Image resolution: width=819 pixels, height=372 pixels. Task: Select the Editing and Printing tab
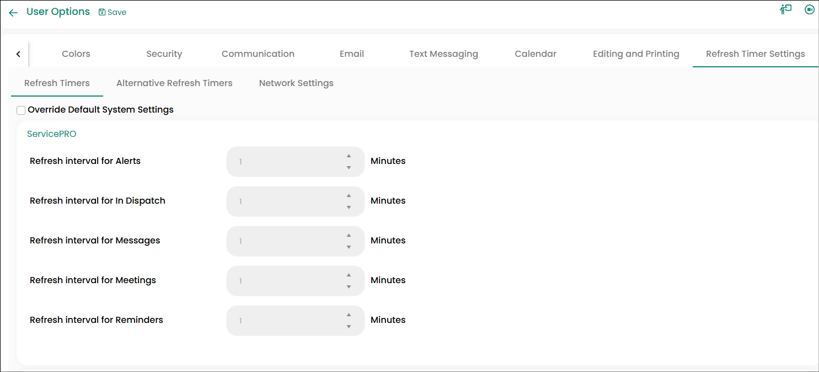(x=636, y=54)
